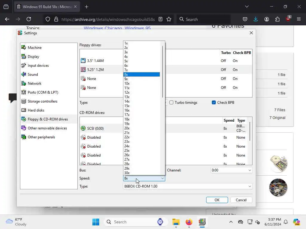Open the notifications bell icon

[x=286, y=222]
